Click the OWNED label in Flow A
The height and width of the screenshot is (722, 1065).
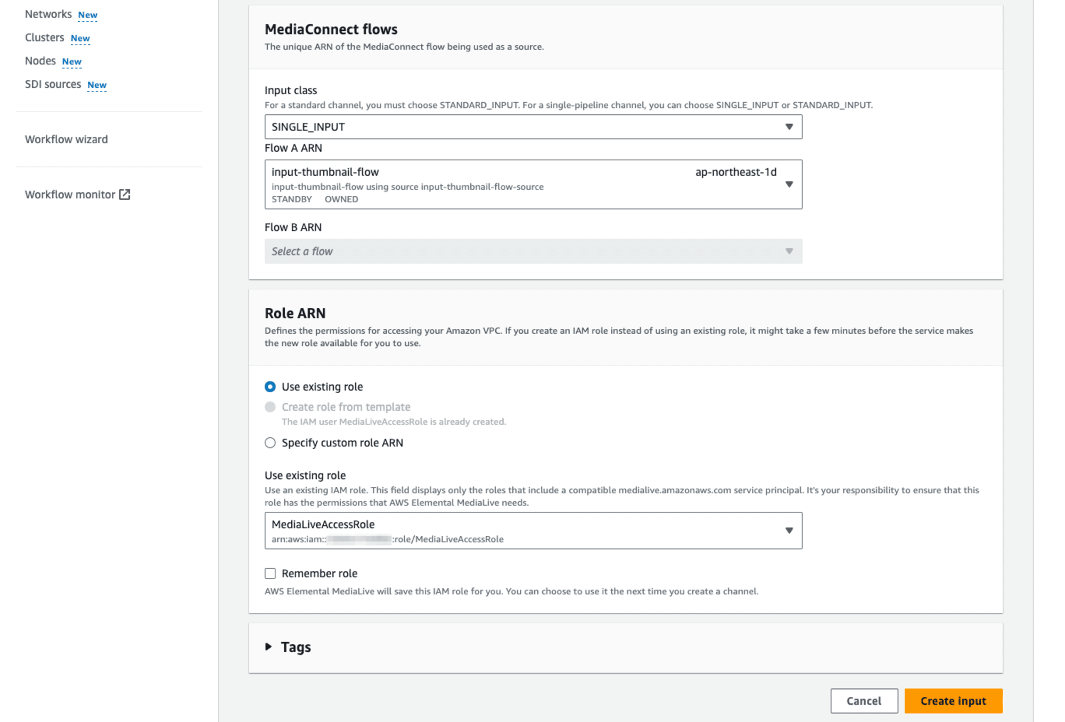coord(341,199)
